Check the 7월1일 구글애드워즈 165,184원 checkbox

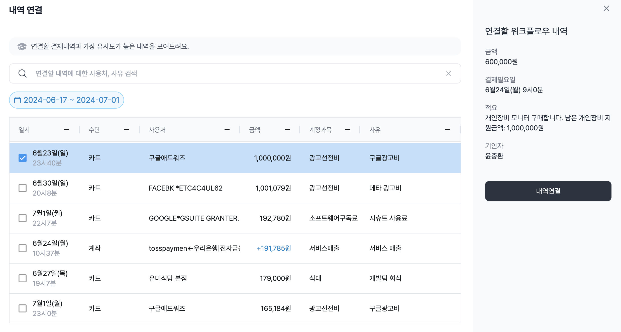(23, 308)
